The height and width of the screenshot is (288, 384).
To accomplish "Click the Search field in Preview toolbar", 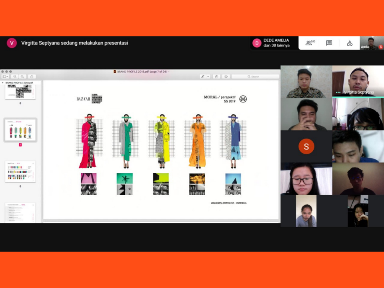I will point(255,77).
